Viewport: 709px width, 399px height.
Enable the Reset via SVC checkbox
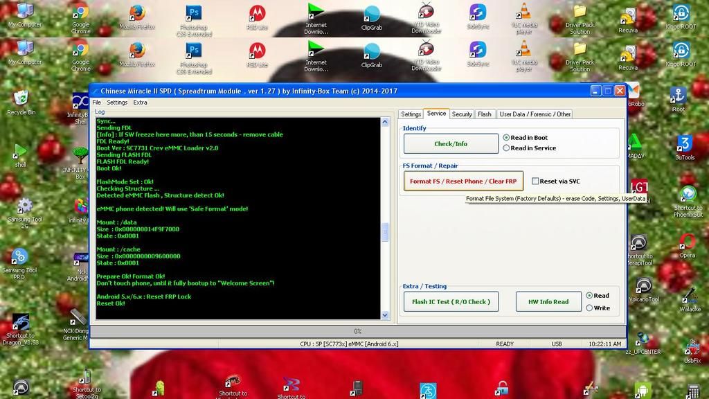click(x=535, y=181)
